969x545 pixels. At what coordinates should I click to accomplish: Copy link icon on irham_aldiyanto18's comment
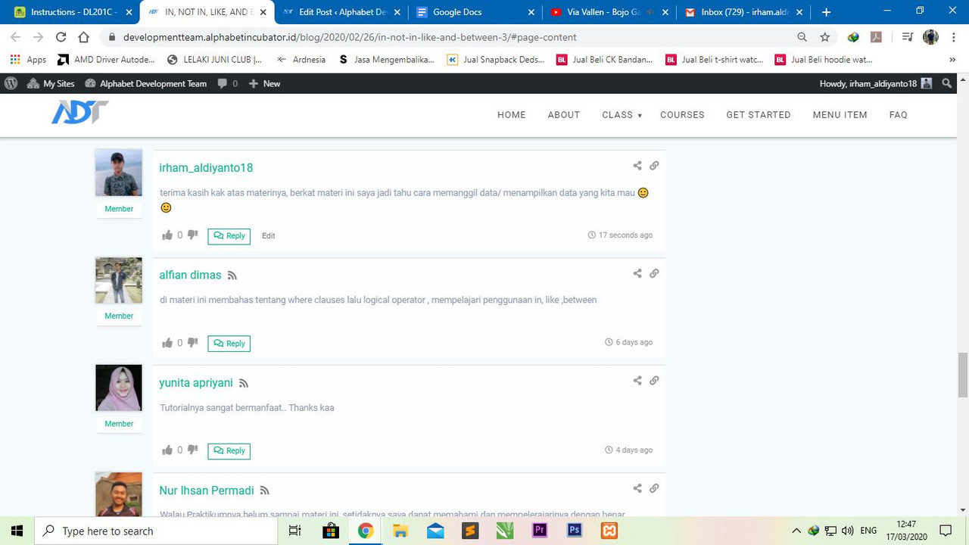tap(654, 166)
